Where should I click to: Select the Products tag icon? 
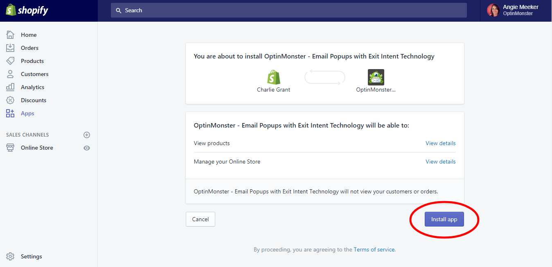click(10, 61)
